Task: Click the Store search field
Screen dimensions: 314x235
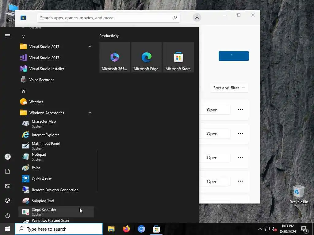Action: 108,18
